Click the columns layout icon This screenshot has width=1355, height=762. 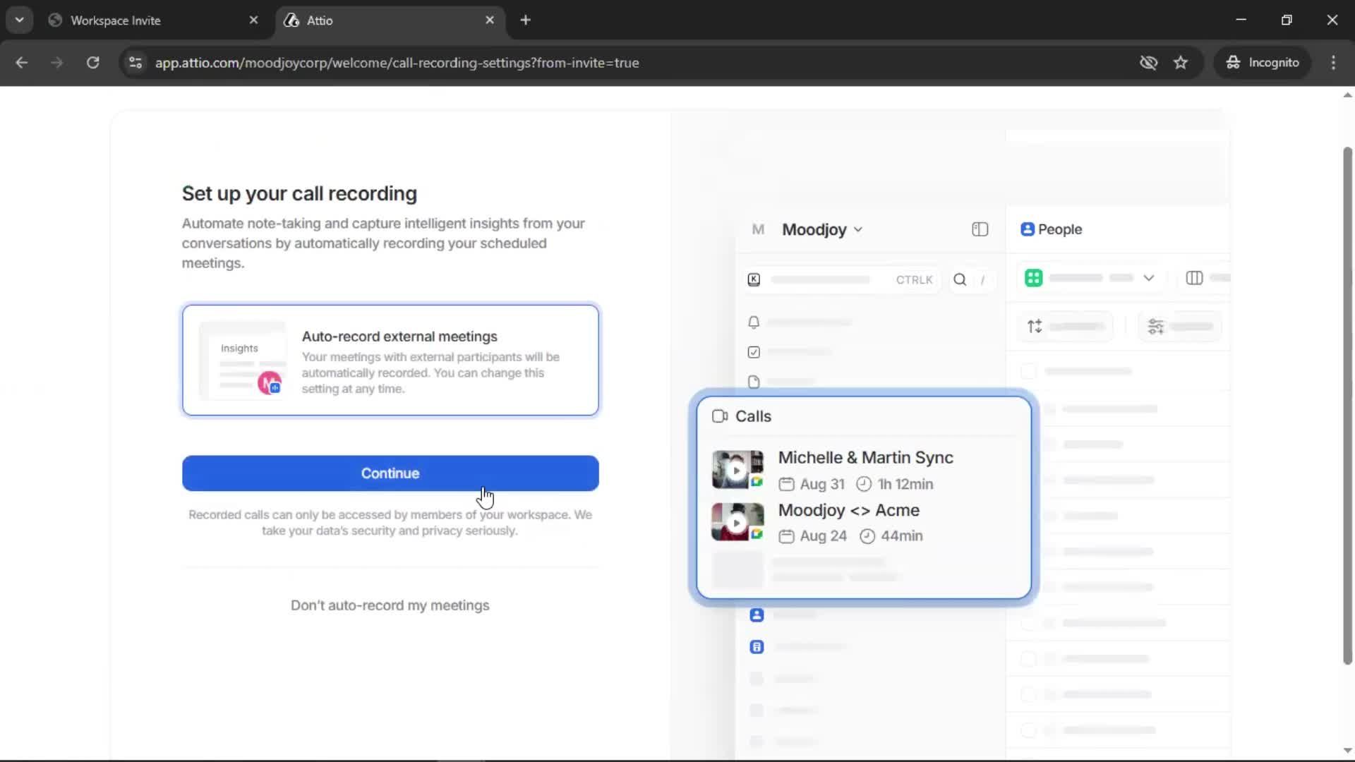(x=1194, y=278)
